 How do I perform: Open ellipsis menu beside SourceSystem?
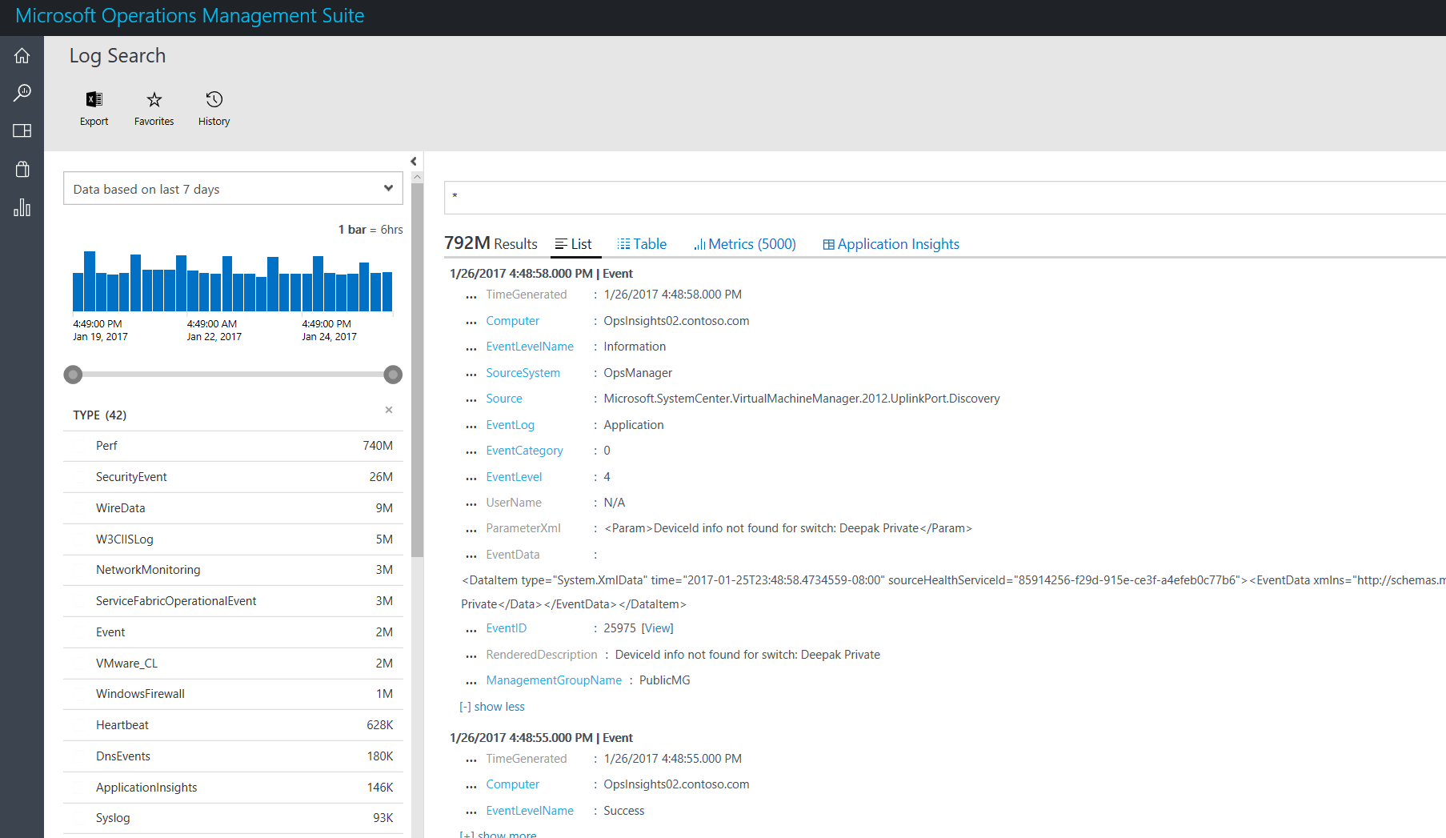pyautogui.click(x=471, y=375)
